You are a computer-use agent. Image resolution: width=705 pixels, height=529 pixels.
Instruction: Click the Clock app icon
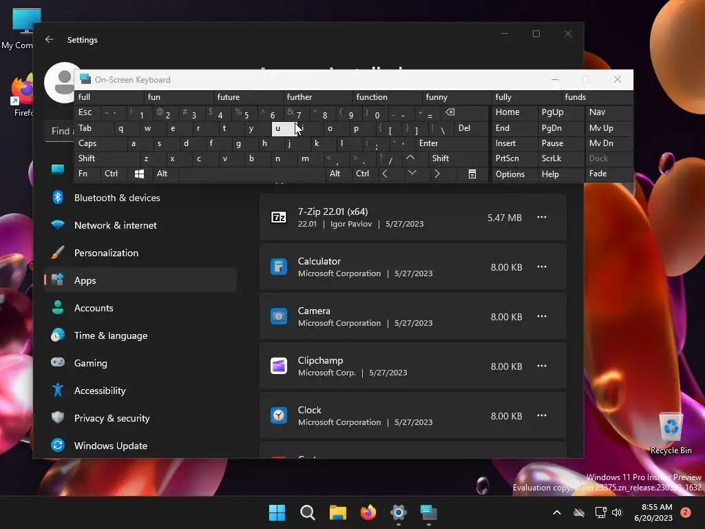click(x=279, y=415)
